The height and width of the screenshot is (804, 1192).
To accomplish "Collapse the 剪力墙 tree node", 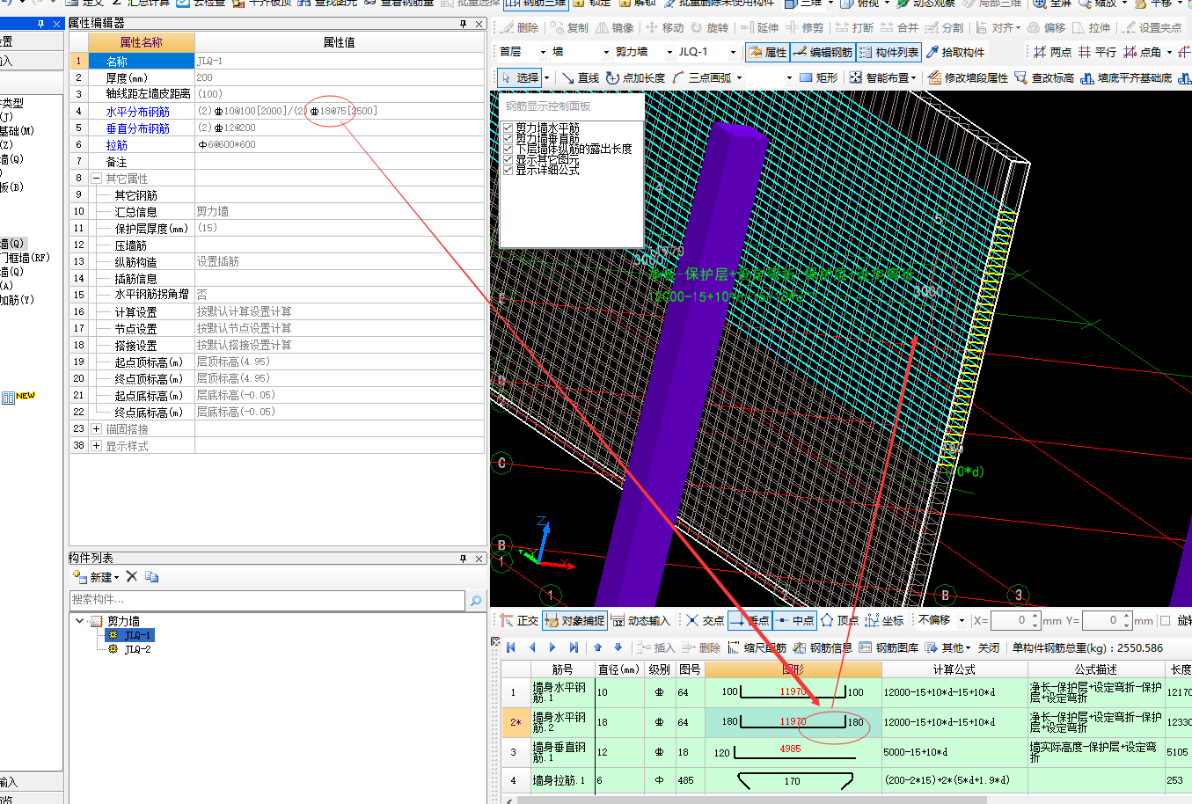I will (x=80, y=621).
